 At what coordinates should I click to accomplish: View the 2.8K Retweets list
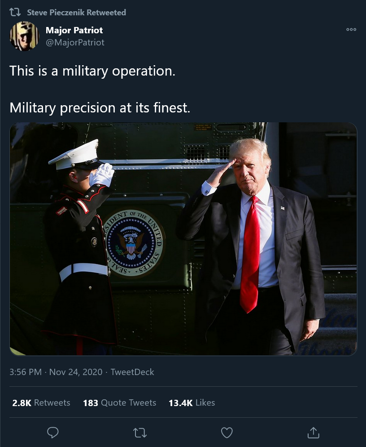41,402
